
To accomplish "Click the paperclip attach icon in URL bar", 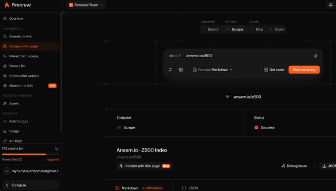I will click(316, 56).
